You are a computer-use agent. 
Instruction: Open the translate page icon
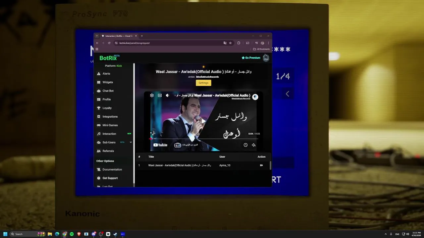click(225, 43)
